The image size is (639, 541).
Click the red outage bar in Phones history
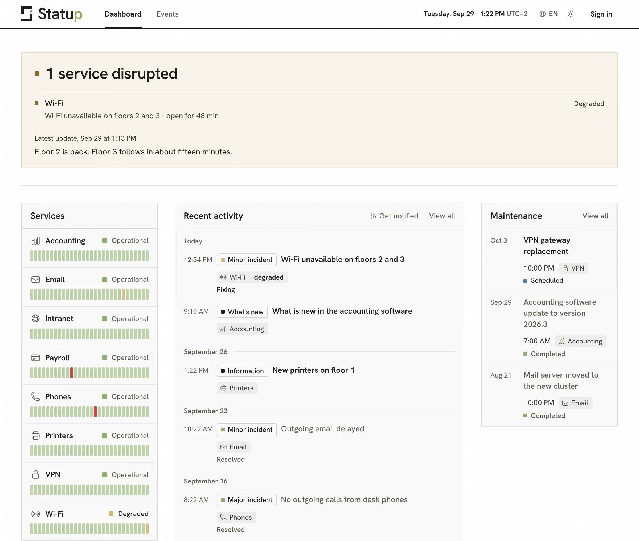point(95,412)
